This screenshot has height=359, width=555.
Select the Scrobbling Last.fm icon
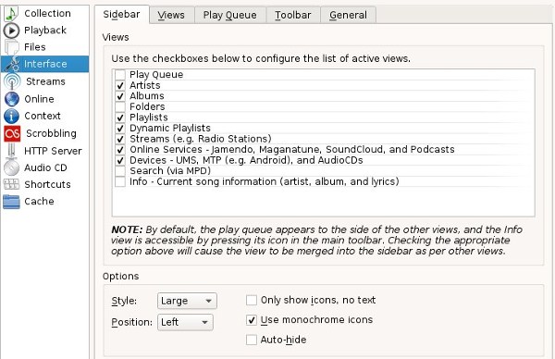(x=12, y=133)
